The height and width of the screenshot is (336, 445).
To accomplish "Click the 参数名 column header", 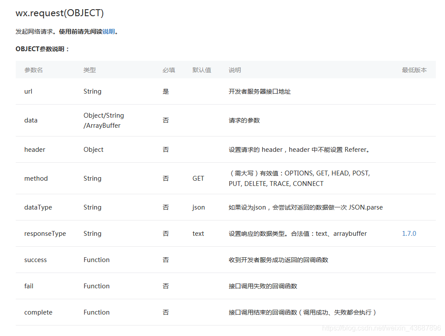I will [x=34, y=70].
